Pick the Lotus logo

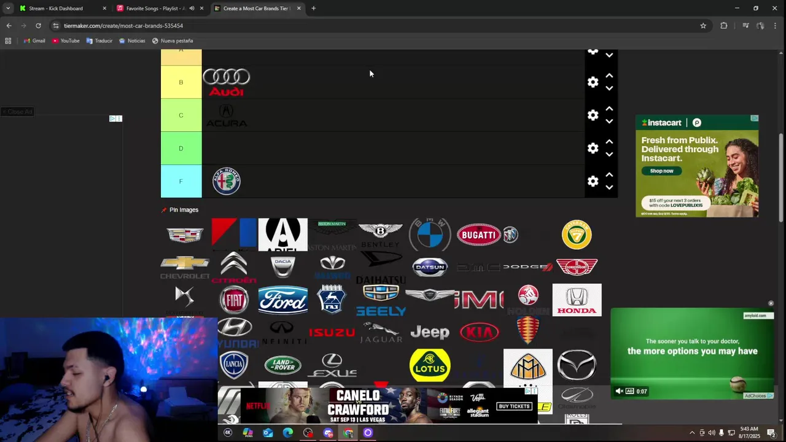click(x=430, y=365)
